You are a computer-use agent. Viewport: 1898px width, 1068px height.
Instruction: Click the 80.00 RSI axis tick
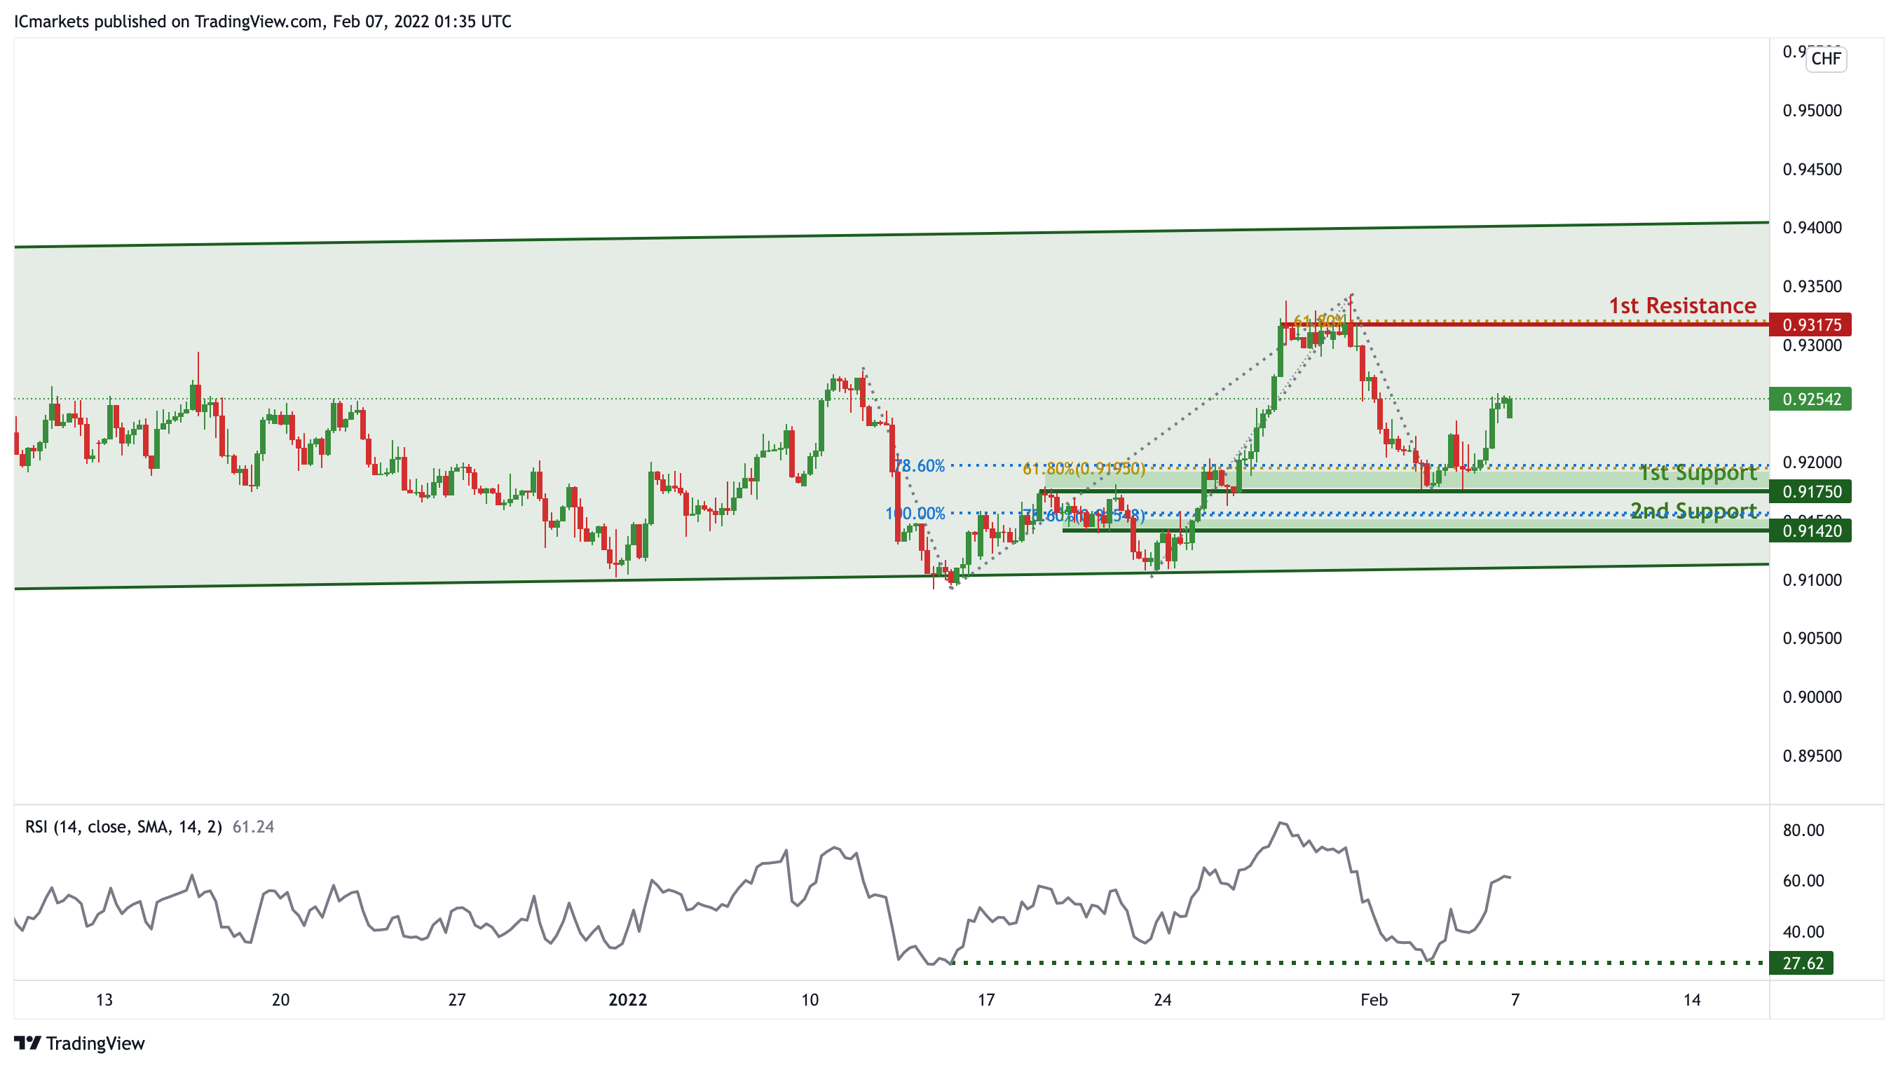[x=1803, y=831]
